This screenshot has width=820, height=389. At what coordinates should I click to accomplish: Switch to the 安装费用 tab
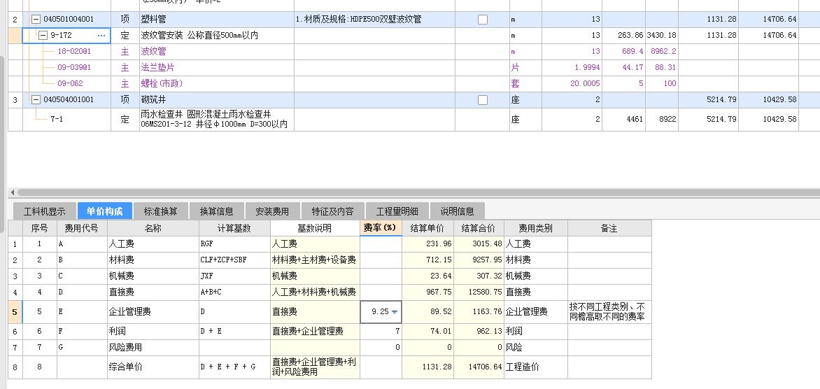point(272,211)
